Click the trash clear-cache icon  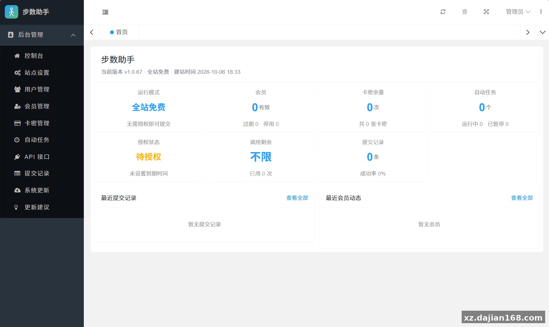pyautogui.click(x=465, y=12)
